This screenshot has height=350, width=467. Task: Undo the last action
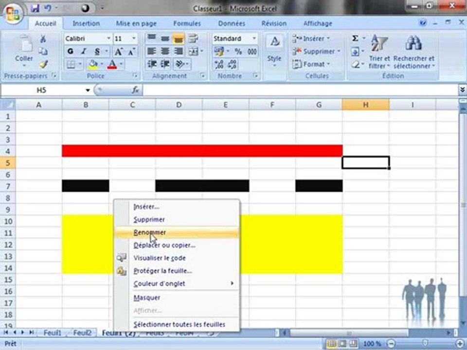48,8
